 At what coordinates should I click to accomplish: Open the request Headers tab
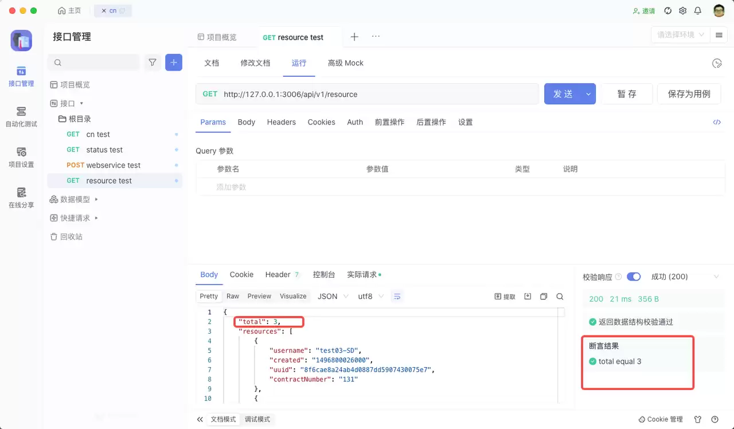click(x=282, y=122)
